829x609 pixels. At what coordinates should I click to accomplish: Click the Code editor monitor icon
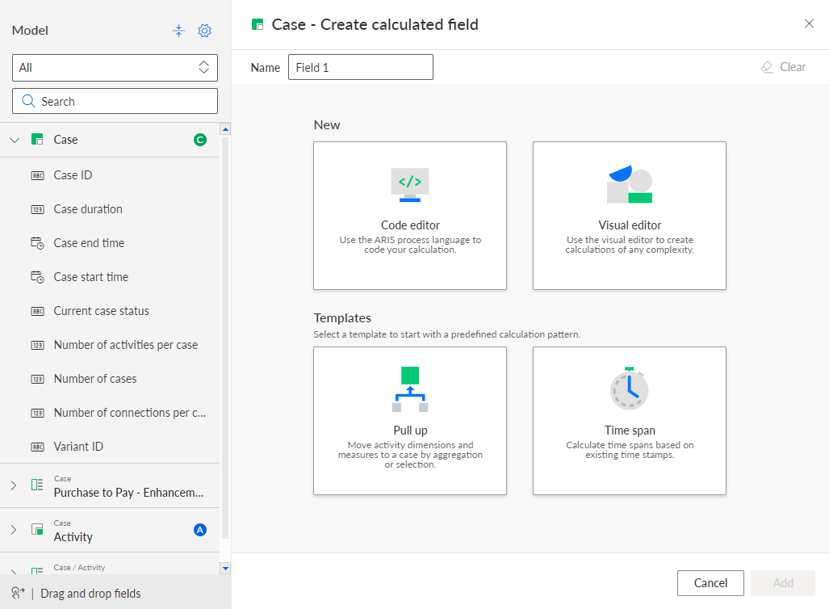click(x=410, y=185)
